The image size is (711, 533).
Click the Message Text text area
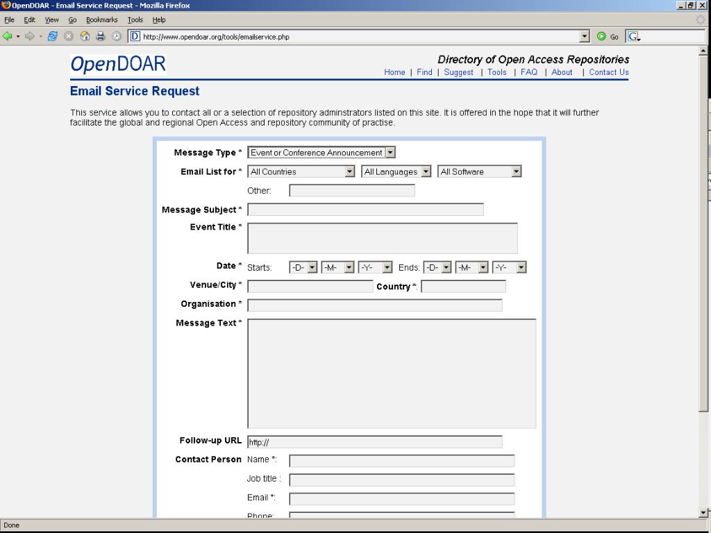coord(392,373)
